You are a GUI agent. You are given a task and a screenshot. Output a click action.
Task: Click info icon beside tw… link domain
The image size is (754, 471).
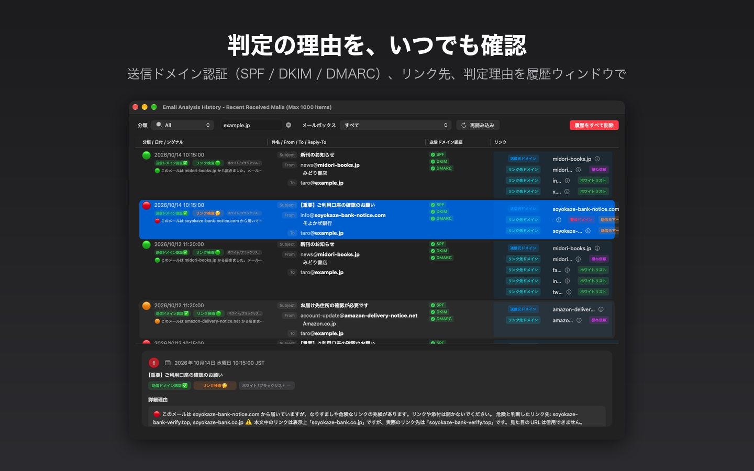(x=569, y=292)
